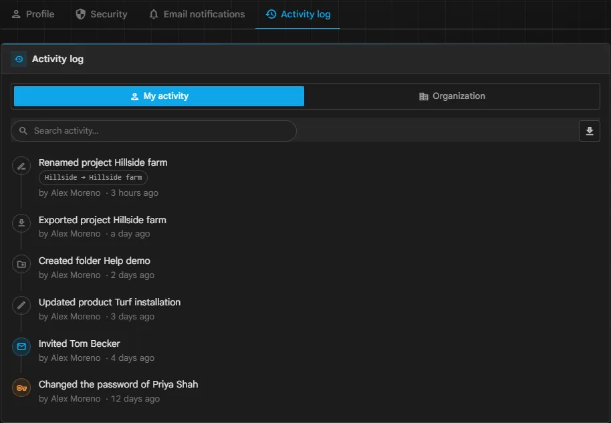Click the rename icon for Hillside farm

point(21,166)
